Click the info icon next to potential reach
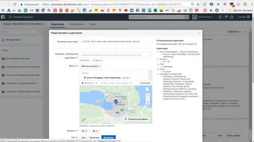Screen dimensions: 254x142 (x=196, y=44)
